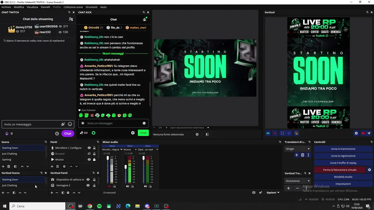Send message with purple Twitch Chat button
374x210 pixels.
pyautogui.click(x=68, y=134)
